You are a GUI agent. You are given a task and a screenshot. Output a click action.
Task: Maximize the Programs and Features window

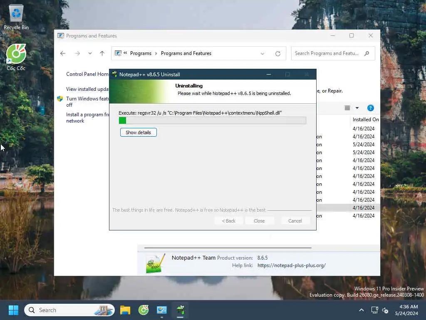[351, 35]
